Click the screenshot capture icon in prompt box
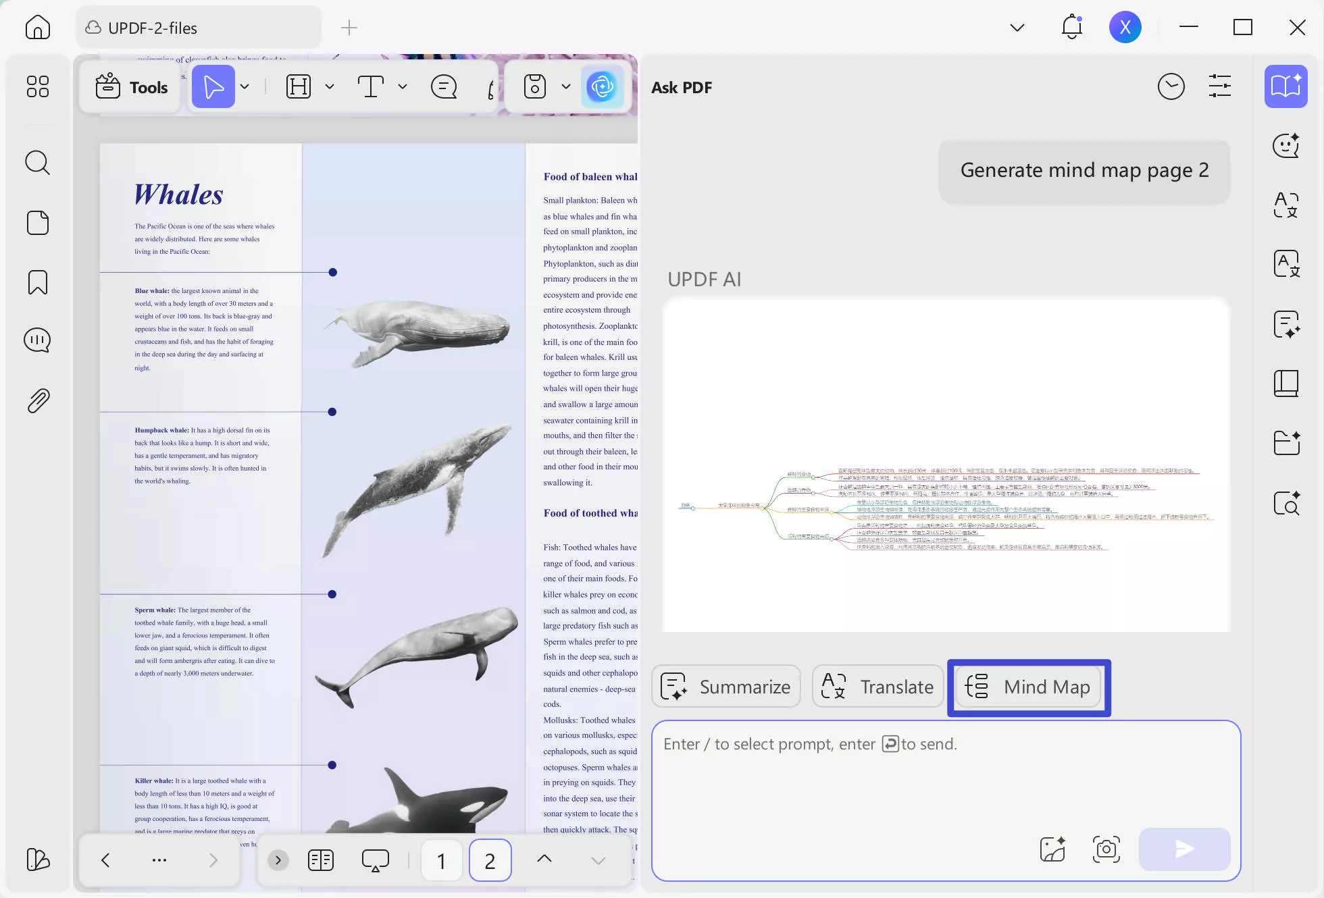 tap(1106, 849)
